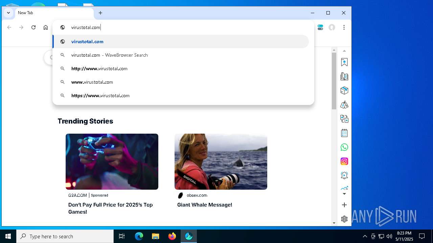Open the tab search dropdown
The image size is (433, 243).
pyautogui.click(x=8, y=13)
